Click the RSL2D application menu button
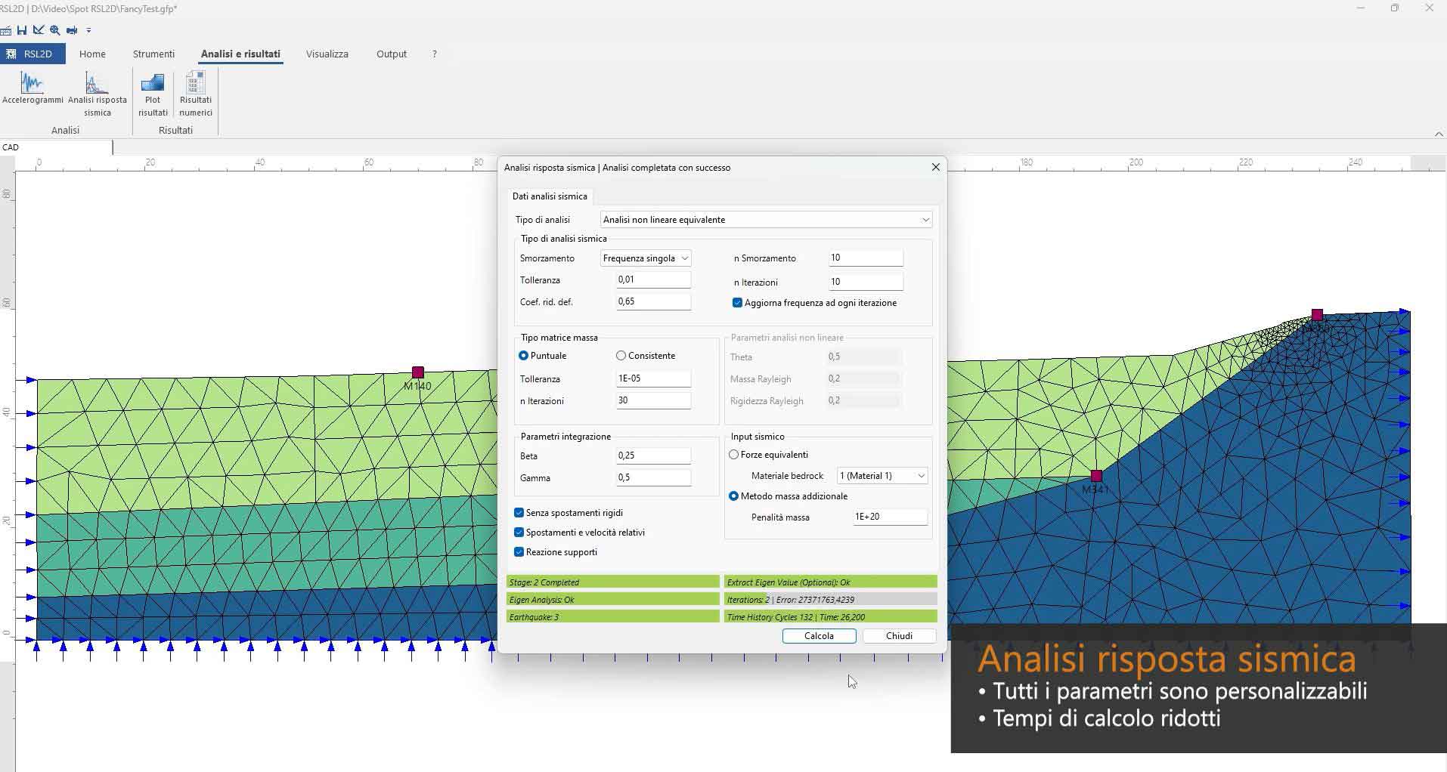This screenshot has height=772, width=1447. pyautogui.click(x=30, y=54)
